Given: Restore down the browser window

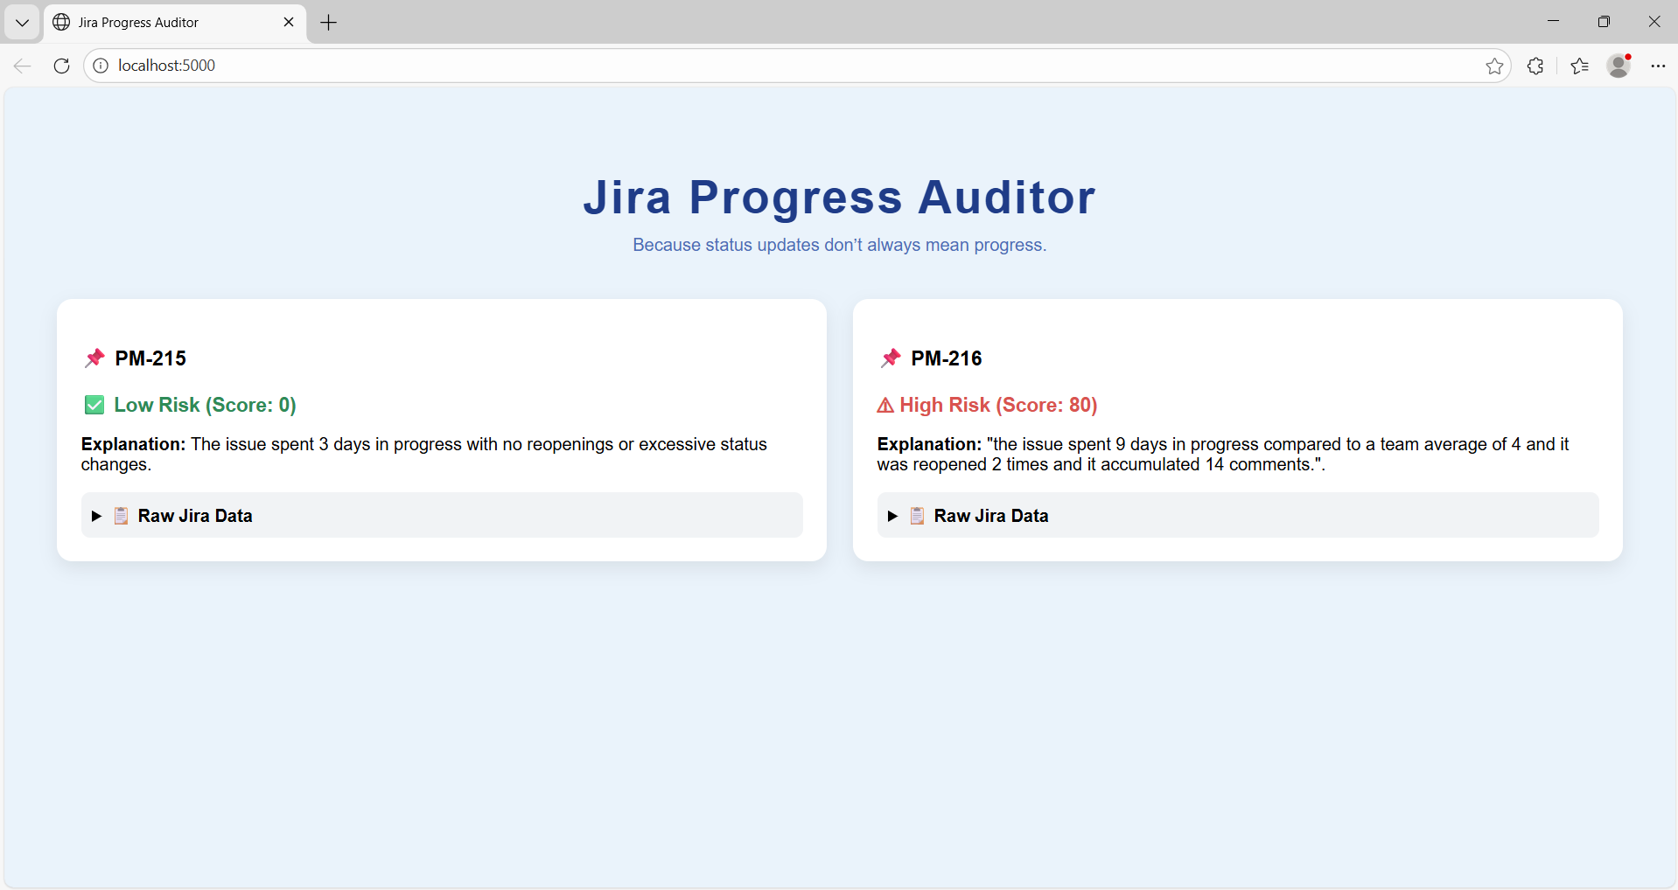Looking at the screenshot, I should [1604, 21].
